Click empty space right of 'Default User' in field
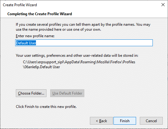 pos(94,43)
